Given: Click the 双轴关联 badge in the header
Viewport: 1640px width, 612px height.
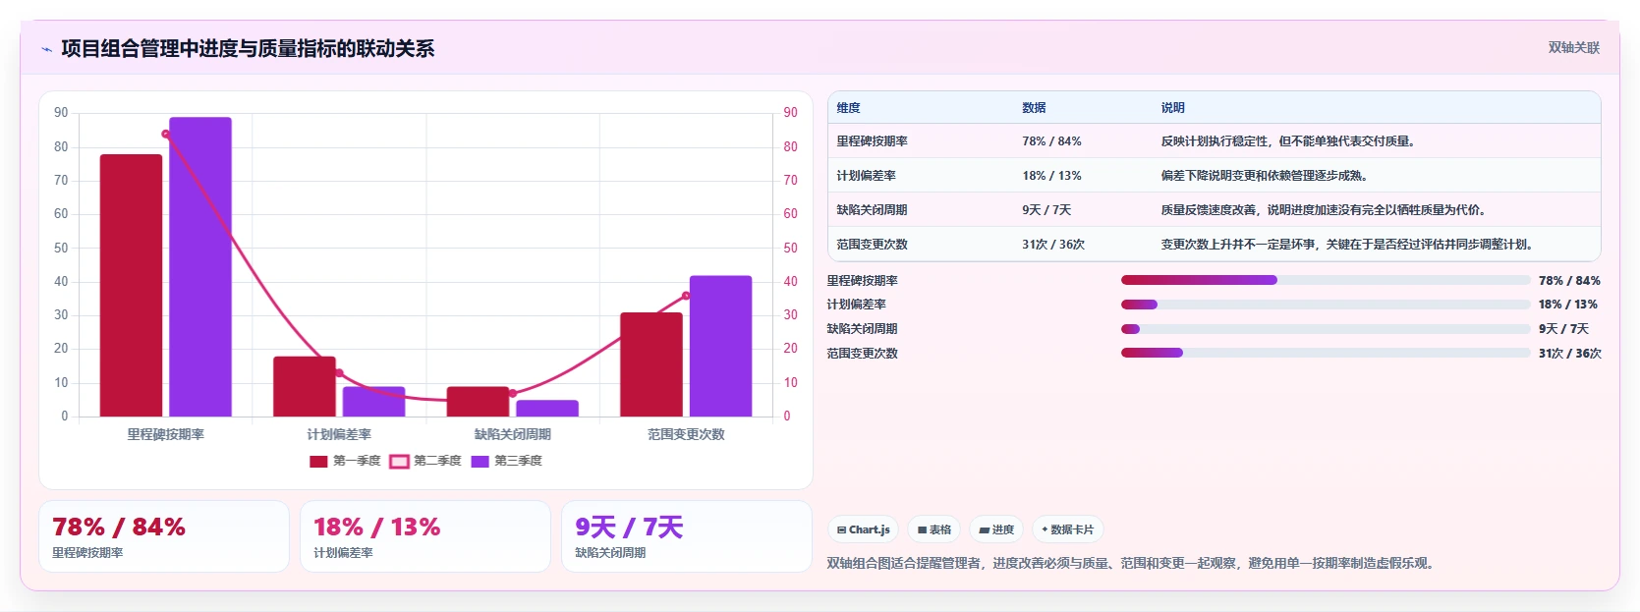Looking at the screenshot, I should click(1573, 47).
